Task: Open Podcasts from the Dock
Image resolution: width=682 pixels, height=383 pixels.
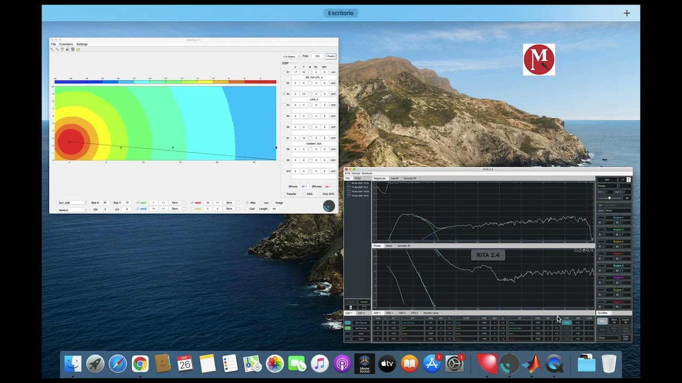Action: click(342, 364)
